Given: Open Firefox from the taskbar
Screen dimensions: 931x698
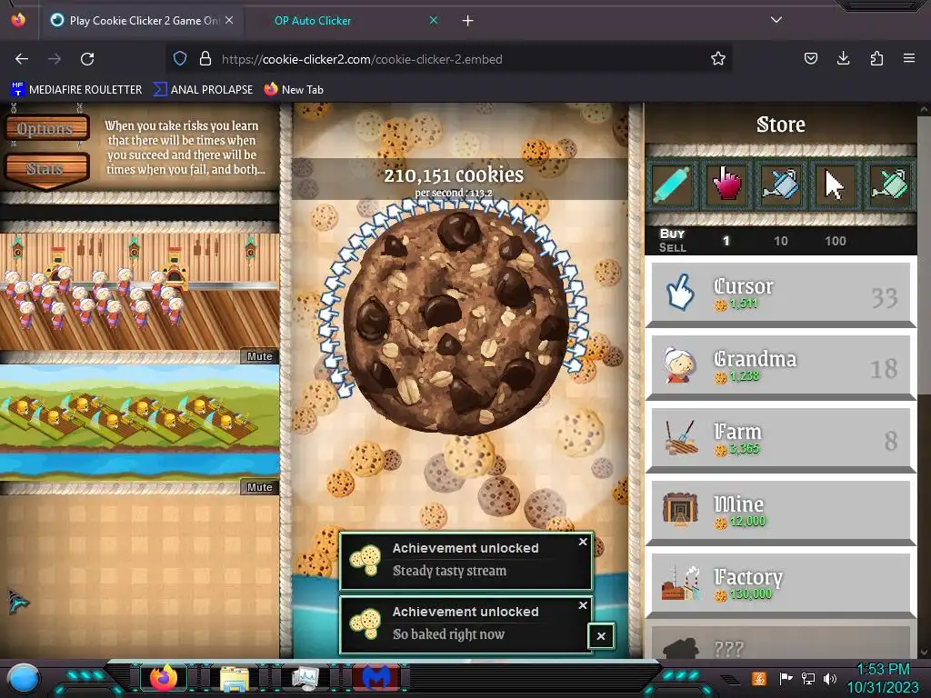Looking at the screenshot, I should click(x=164, y=678).
